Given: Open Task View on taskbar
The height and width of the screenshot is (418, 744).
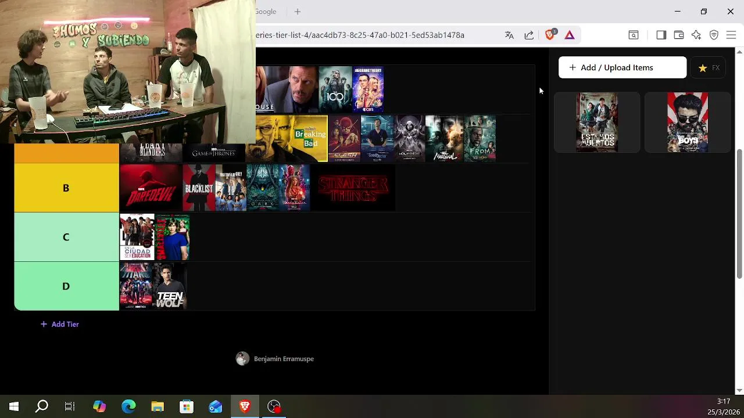Looking at the screenshot, I should [70, 406].
